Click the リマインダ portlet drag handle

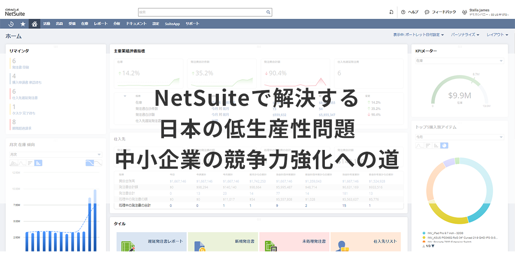tap(55, 46)
